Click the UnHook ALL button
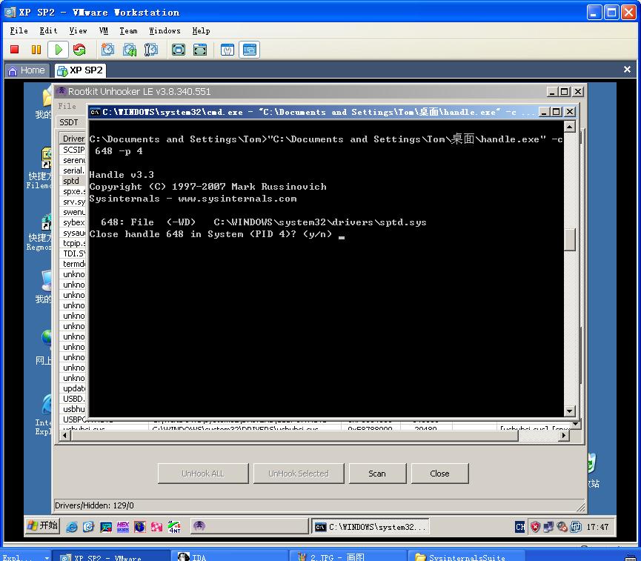 coord(203,474)
